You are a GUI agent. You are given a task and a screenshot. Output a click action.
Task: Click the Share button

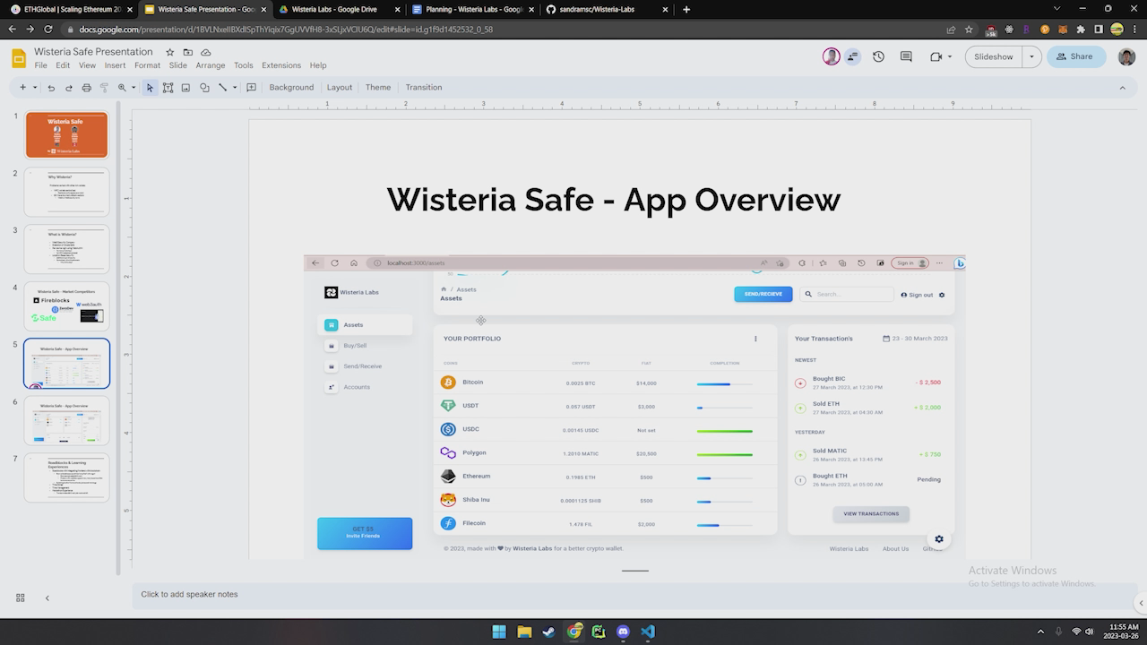tap(1076, 56)
